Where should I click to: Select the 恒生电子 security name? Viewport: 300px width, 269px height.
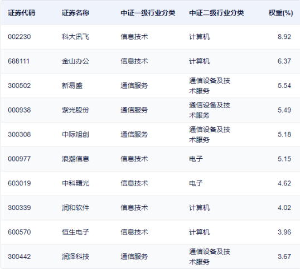pos(75,232)
